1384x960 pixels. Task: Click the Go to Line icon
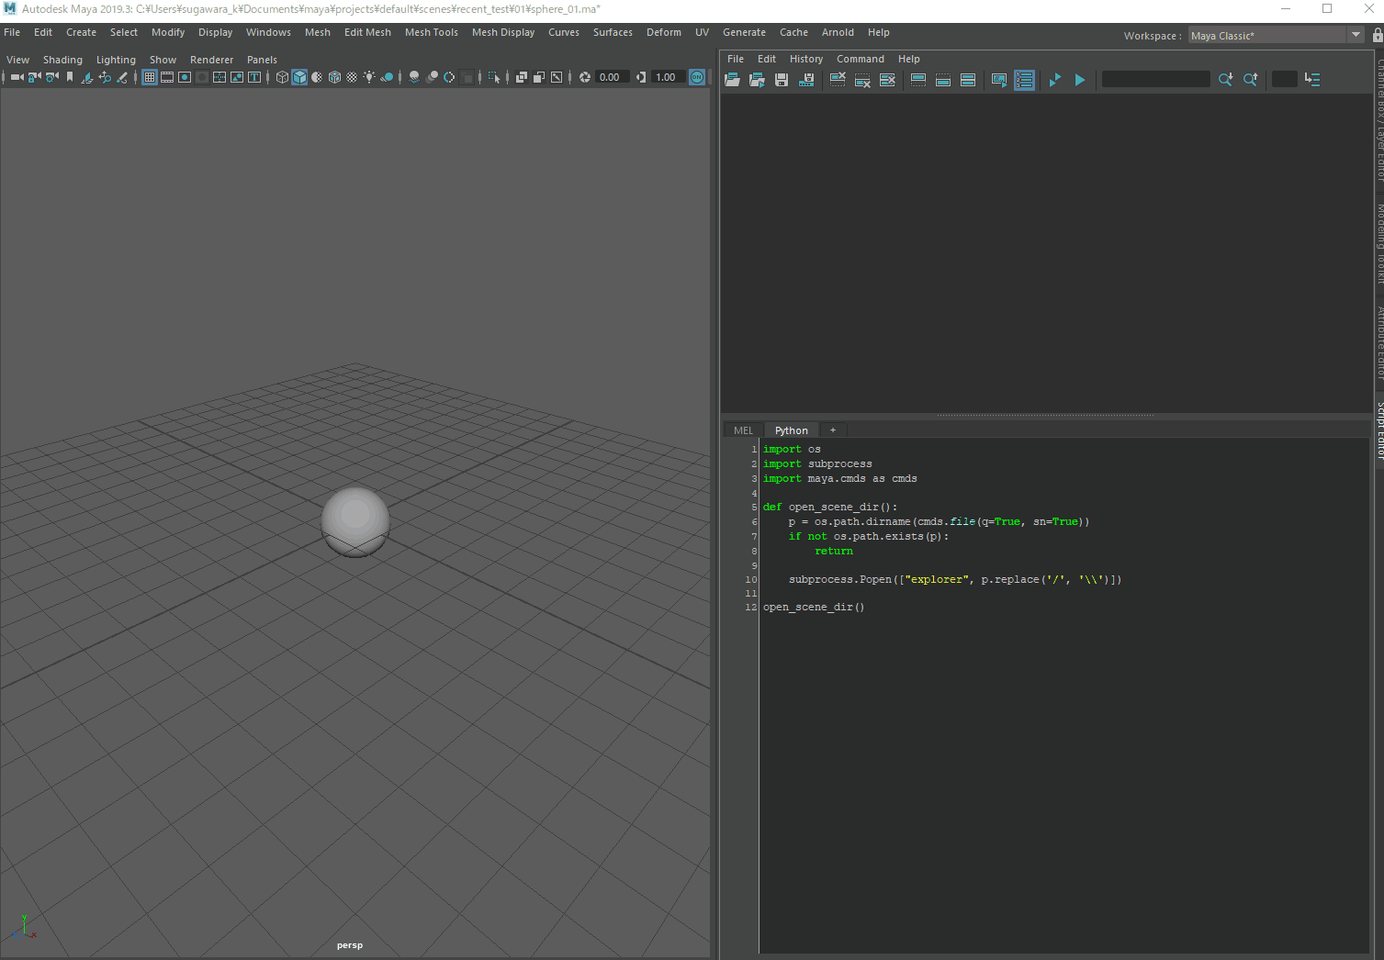pos(1312,80)
